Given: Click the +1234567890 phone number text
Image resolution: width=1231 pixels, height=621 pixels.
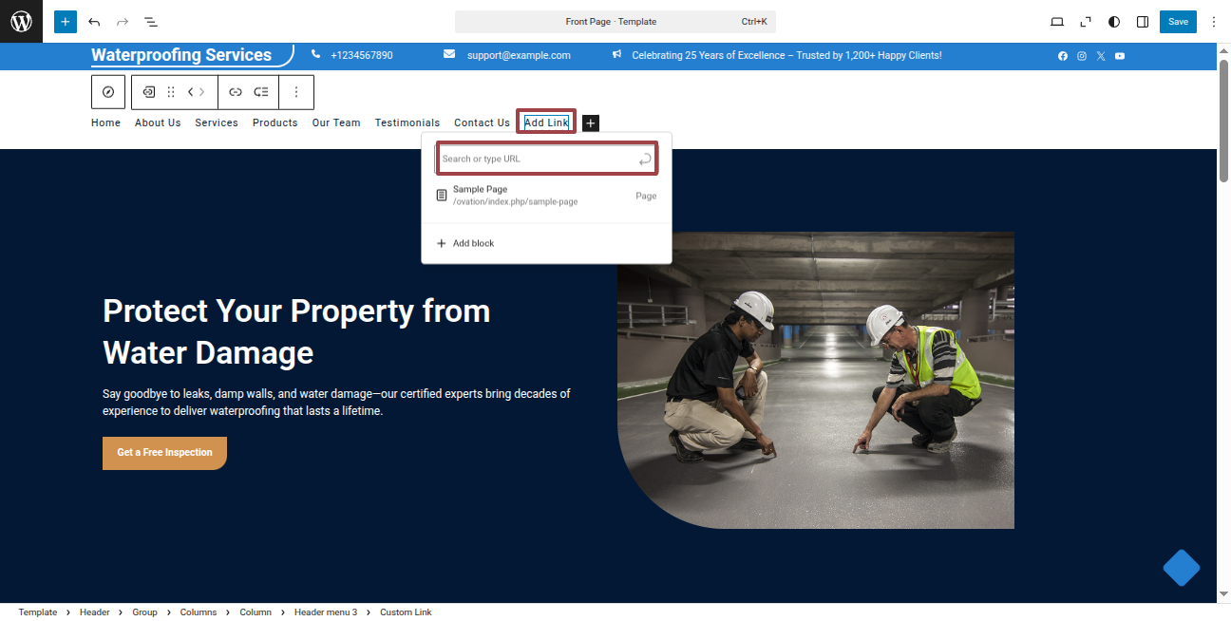Looking at the screenshot, I should pos(362,56).
